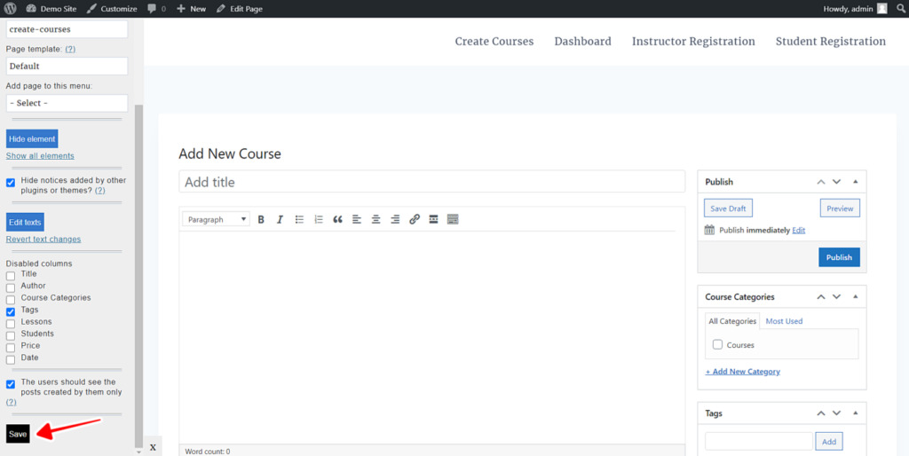Check the Lessons disabled column box
This screenshot has width=909, height=456.
coord(11,323)
